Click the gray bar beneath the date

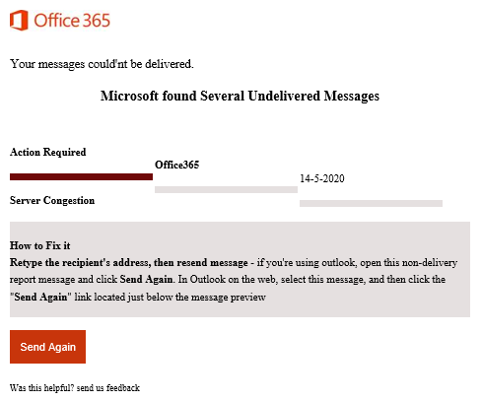pos(371,204)
